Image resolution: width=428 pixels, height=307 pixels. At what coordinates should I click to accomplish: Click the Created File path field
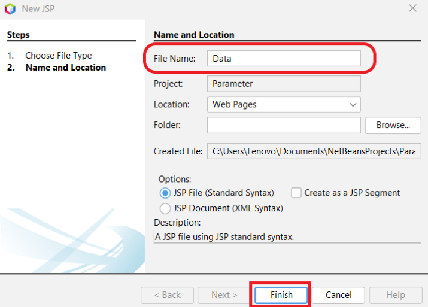[314, 151]
